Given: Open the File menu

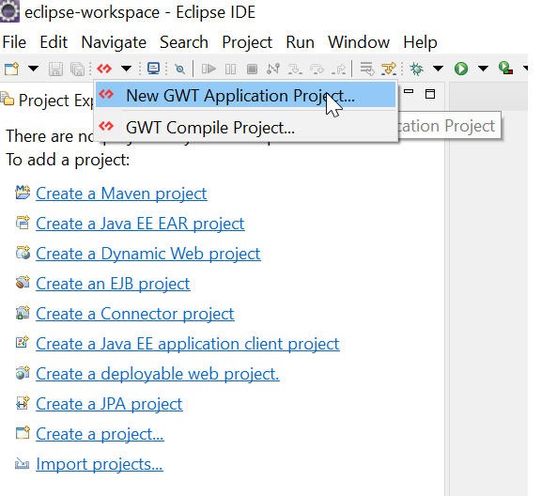Looking at the screenshot, I should (x=14, y=42).
